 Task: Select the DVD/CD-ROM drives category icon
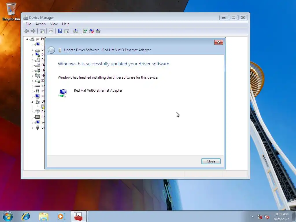(x=38, y=60)
